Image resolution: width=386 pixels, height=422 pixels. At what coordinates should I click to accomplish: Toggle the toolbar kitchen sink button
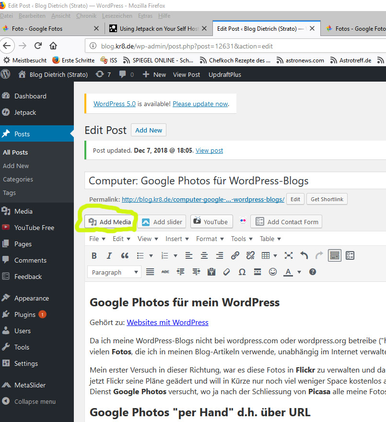[335, 255]
